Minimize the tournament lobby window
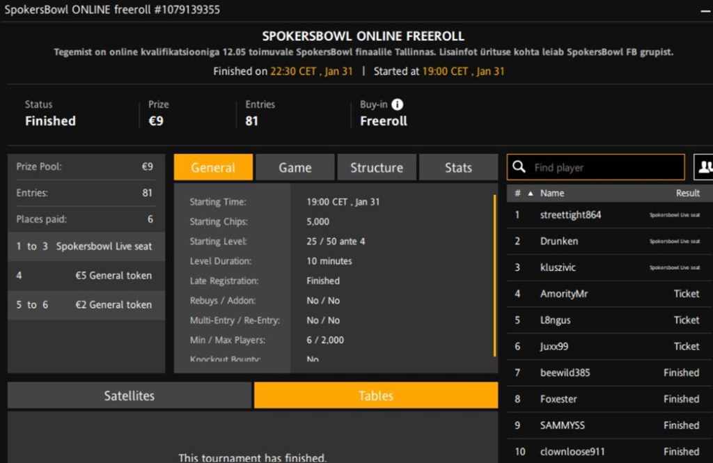The width and height of the screenshot is (713, 463). (x=705, y=11)
